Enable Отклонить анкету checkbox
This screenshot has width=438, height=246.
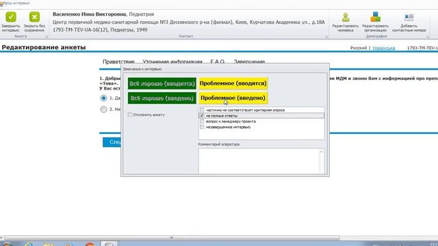click(x=130, y=115)
